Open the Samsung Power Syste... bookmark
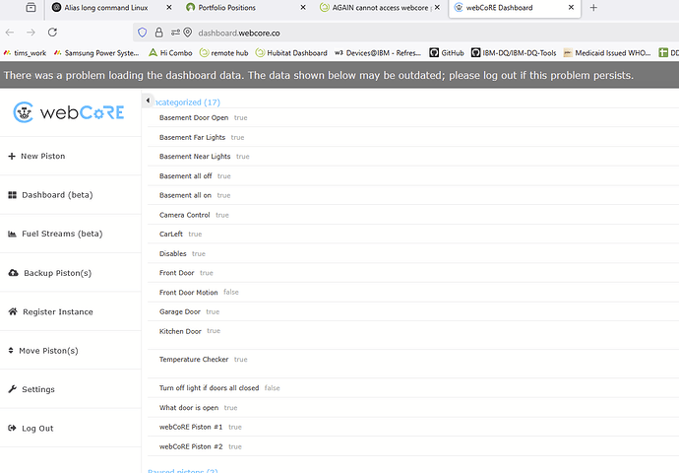This screenshot has height=473, width=679. coord(96,53)
